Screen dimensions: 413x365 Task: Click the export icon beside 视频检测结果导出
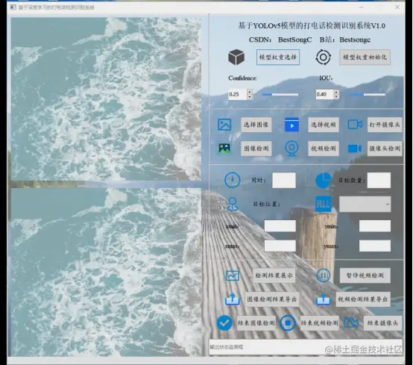pos(324,299)
